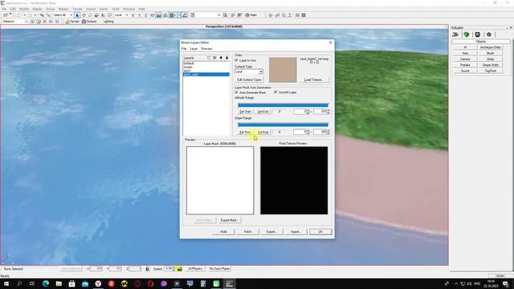This screenshot has height=289, width=514.
Task: Click Altitude Range Set Start button
Action: (245, 112)
